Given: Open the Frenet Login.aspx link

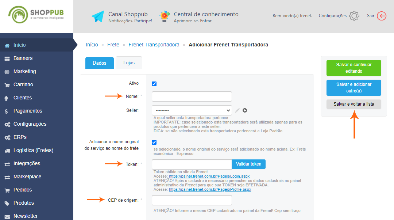Looking at the screenshot, I should 209,176.
